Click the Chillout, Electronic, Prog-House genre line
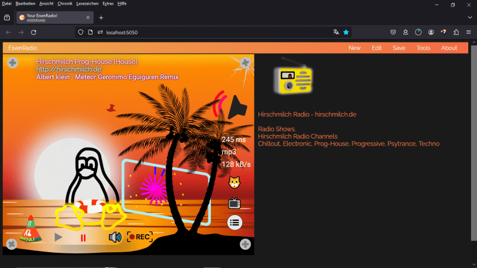This screenshot has height=268, width=477. [x=349, y=143]
